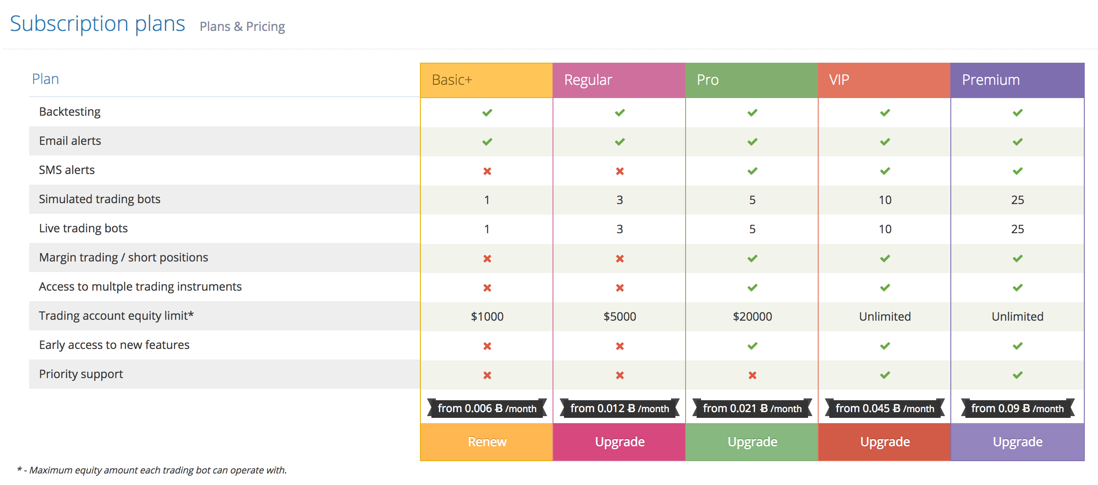Click Upgrade button for Regular plan
Viewport: 1098px width, 485px height.
(x=619, y=442)
